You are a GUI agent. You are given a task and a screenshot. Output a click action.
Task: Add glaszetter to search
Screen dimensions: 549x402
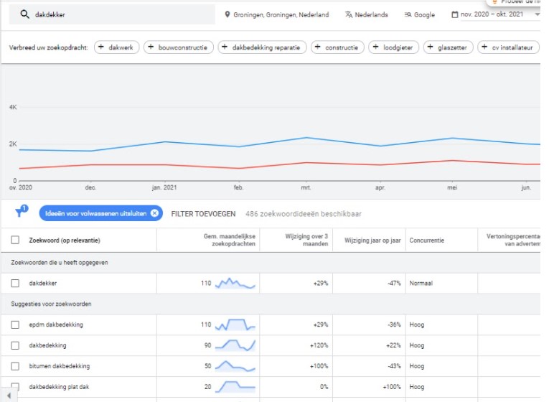(449, 47)
